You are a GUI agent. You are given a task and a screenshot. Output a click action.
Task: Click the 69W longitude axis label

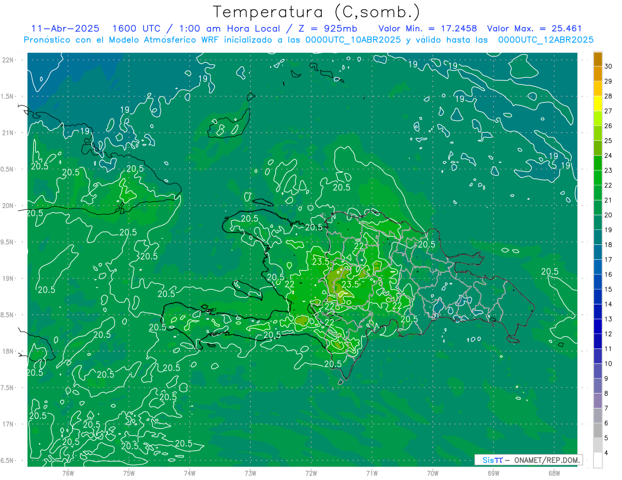coord(493,473)
